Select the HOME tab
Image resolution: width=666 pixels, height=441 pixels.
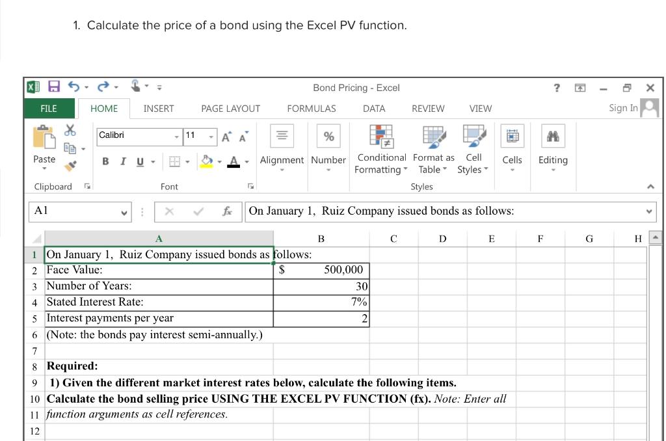click(x=104, y=109)
